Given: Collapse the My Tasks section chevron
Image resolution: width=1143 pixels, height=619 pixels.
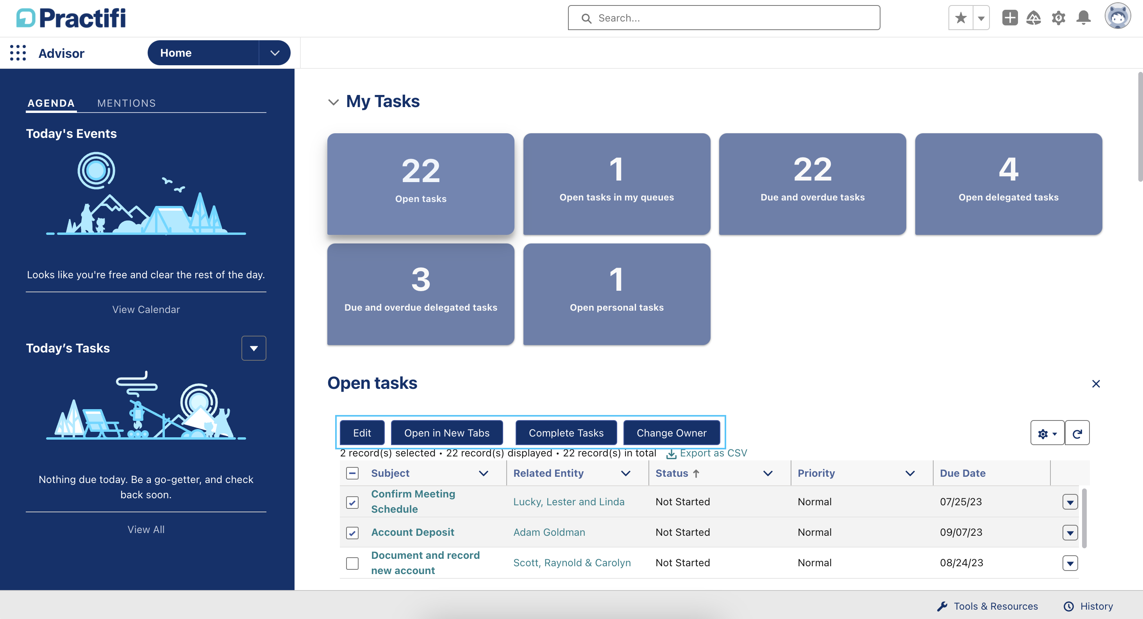Looking at the screenshot, I should [333, 102].
